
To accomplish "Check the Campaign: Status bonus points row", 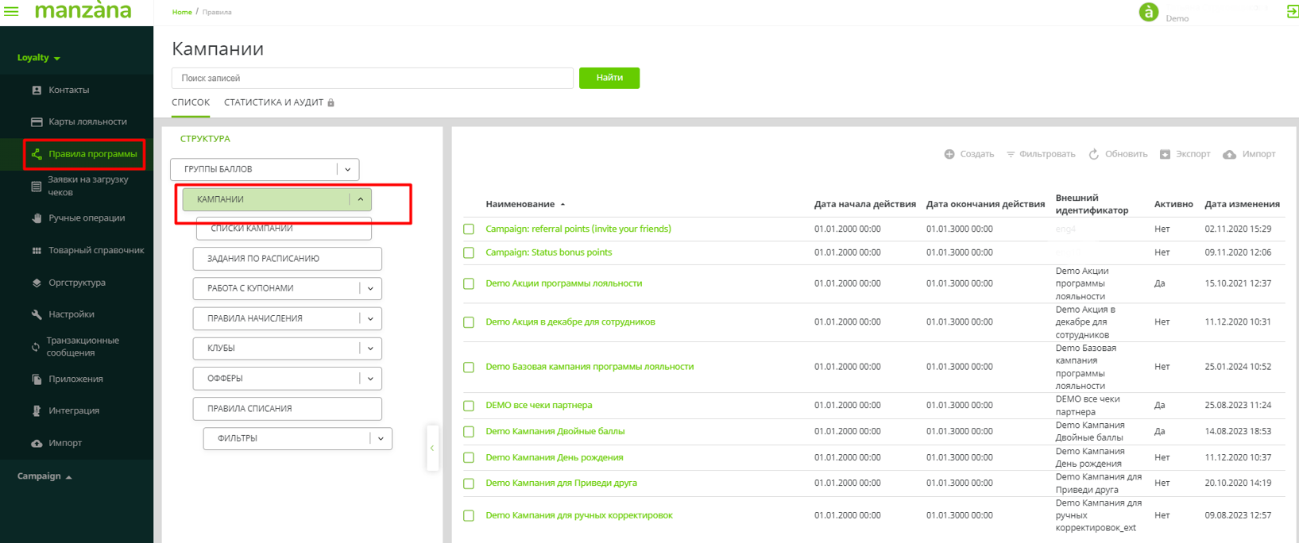I will point(469,252).
